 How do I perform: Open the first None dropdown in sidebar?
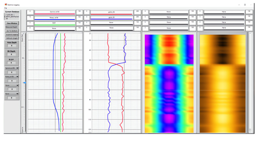[x=12, y=85]
